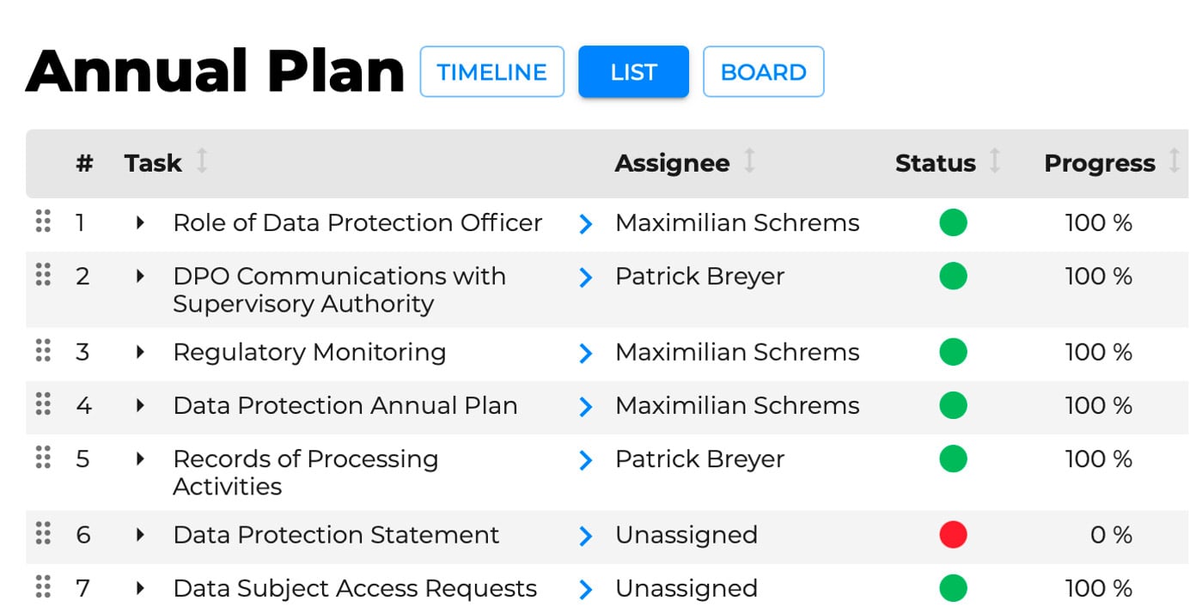Open blue chevron for Data Protection Statement
The height and width of the screenshot is (613, 1190).
(x=586, y=536)
